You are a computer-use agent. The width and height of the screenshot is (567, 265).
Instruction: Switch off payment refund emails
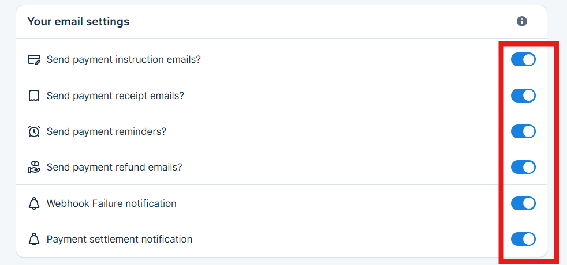(523, 167)
